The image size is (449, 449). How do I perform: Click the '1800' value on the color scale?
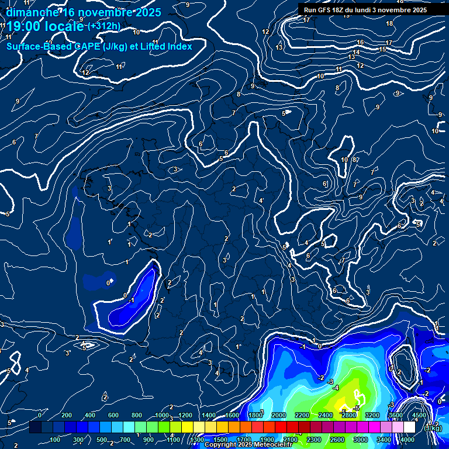(255, 415)
